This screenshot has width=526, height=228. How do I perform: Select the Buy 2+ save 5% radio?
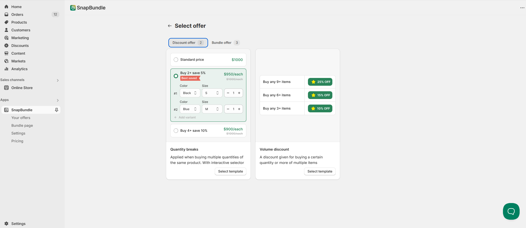coord(176,76)
